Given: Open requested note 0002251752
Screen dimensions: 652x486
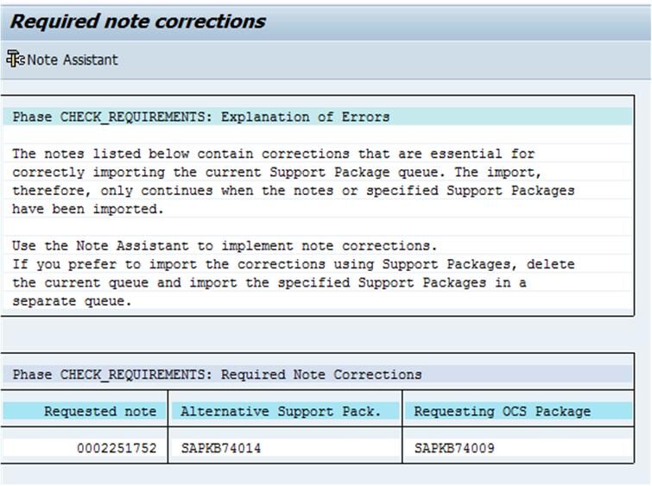Looking at the screenshot, I should click(117, 448).
